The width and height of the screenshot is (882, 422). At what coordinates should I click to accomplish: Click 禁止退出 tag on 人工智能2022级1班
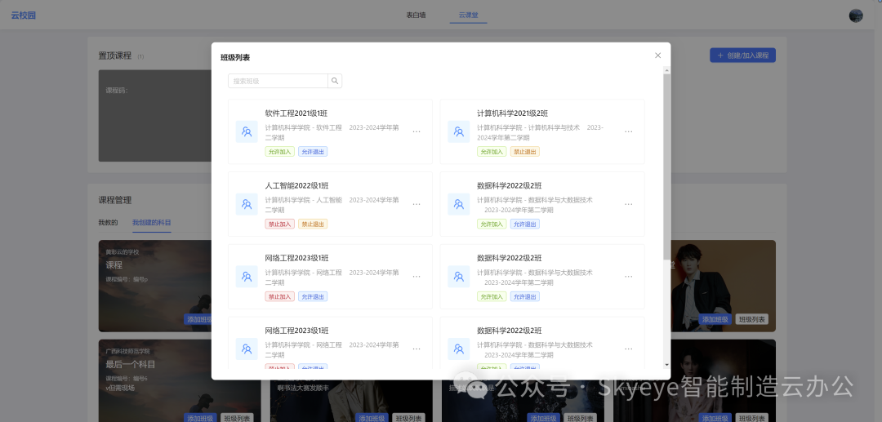point(313,224)
